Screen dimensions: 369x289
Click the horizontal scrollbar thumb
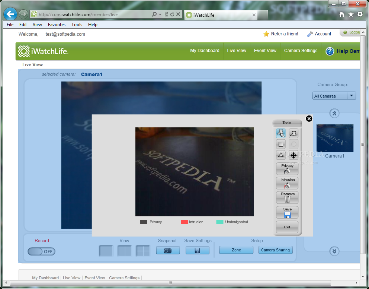click(x=170, y=283)
